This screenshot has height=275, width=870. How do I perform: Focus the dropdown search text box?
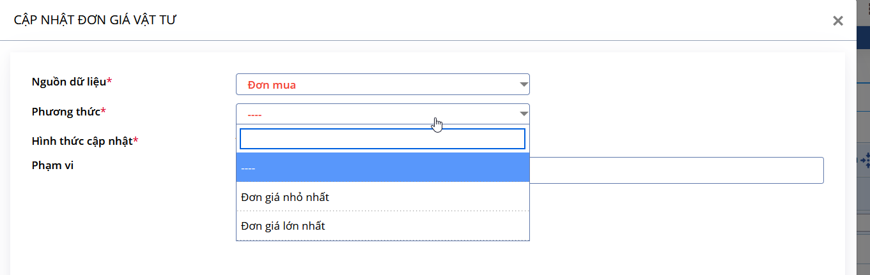(382, 138)
